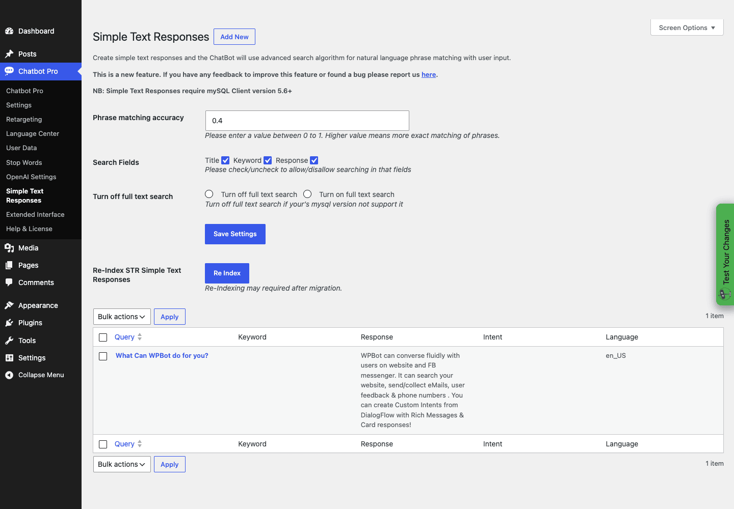Image resolution: width=734 pixels, height=509 pixels.
Task: Click the en_US language cell
Action: pyautogui.click(x=616, y=355)
